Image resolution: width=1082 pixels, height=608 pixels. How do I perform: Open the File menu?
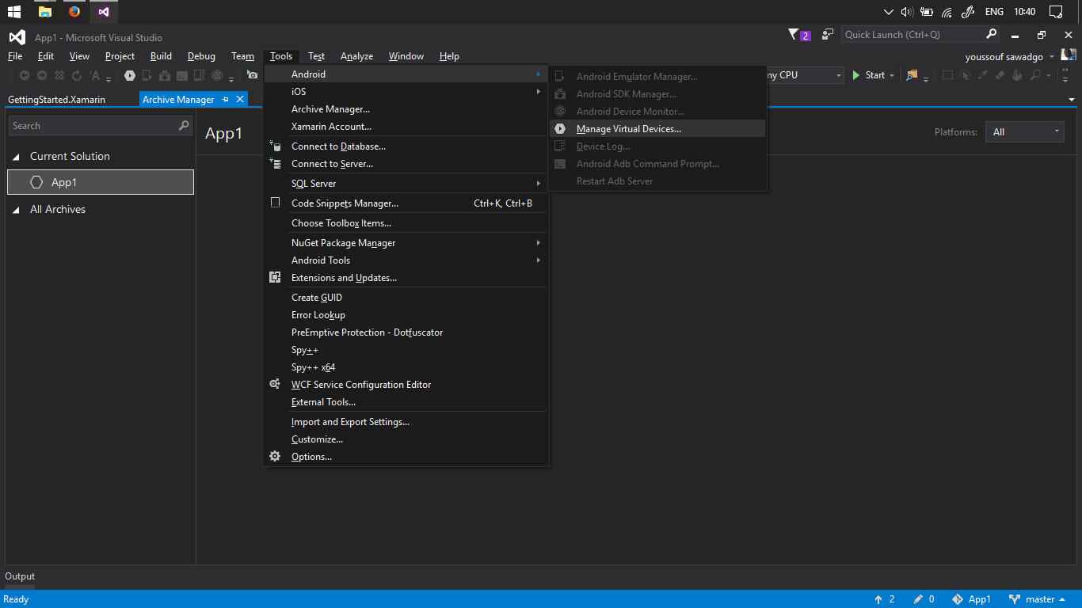(x=15, y=56)
